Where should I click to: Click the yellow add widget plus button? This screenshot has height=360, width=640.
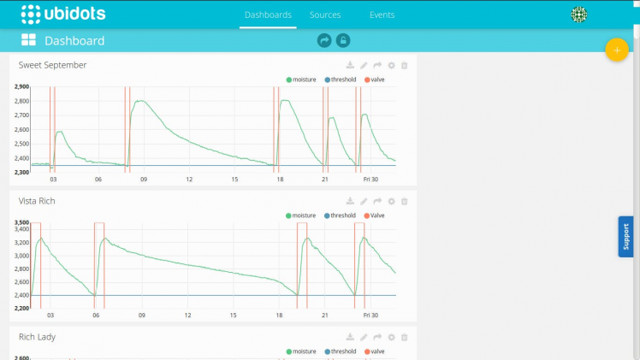pyautogui.click(x=617, y=50)
